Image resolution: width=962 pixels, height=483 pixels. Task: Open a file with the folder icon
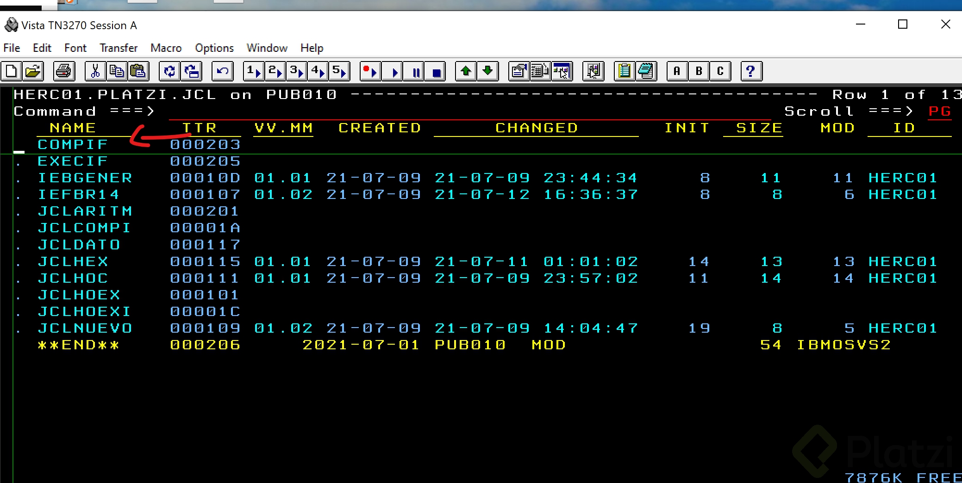(33, 71)
